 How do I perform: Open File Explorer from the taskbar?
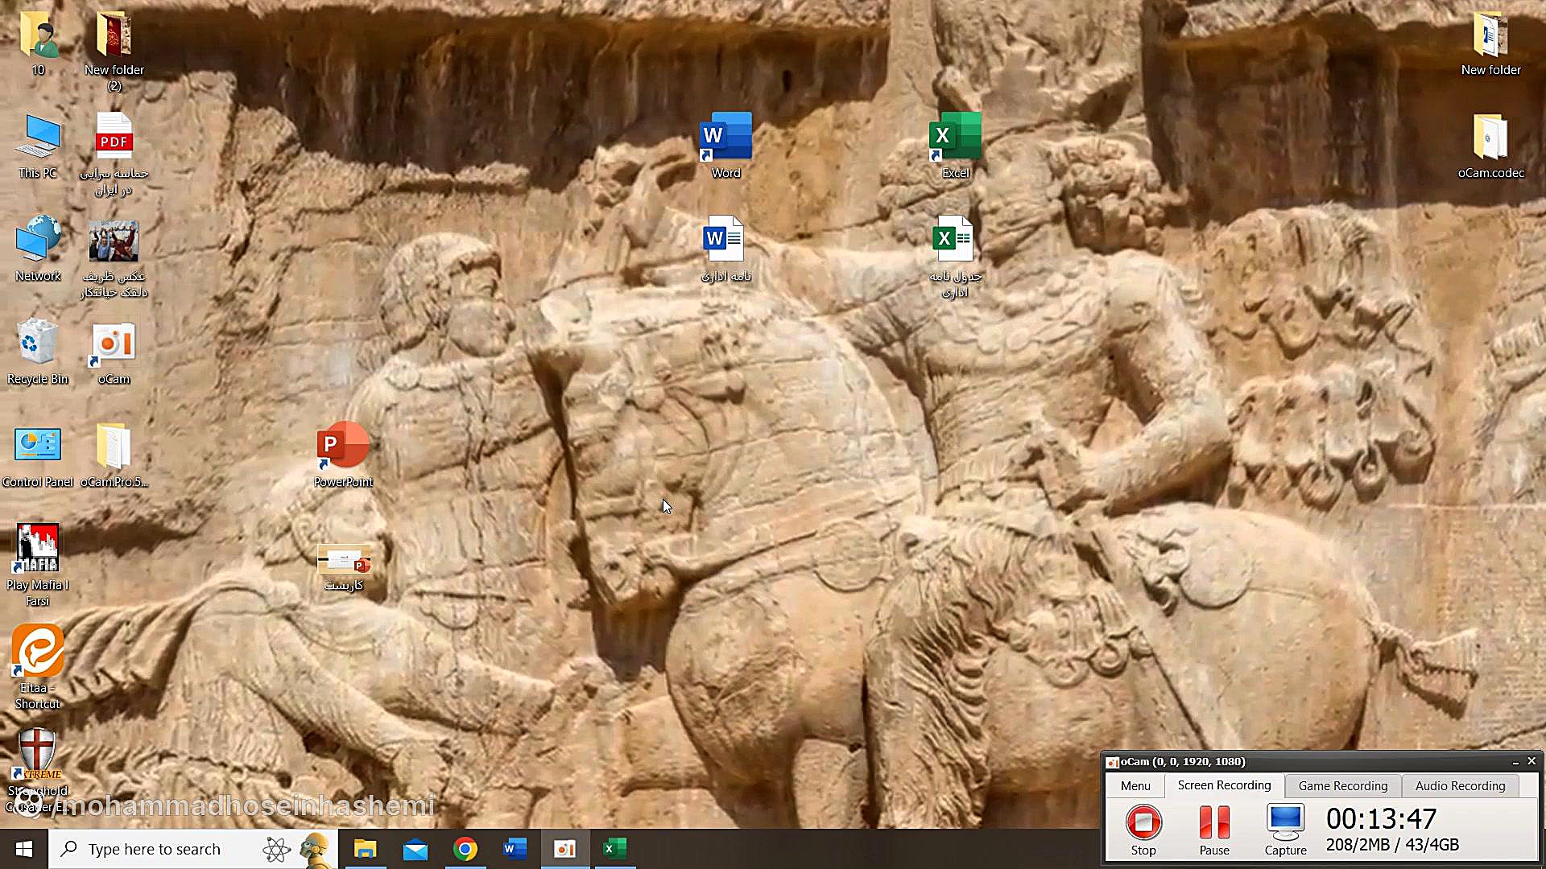[365, 849]
